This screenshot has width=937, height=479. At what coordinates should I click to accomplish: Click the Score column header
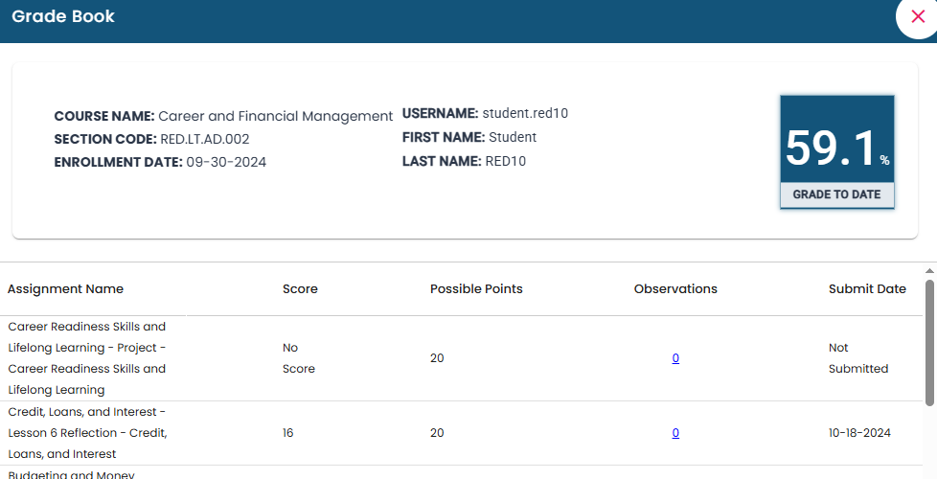click(x=300, y=289)
